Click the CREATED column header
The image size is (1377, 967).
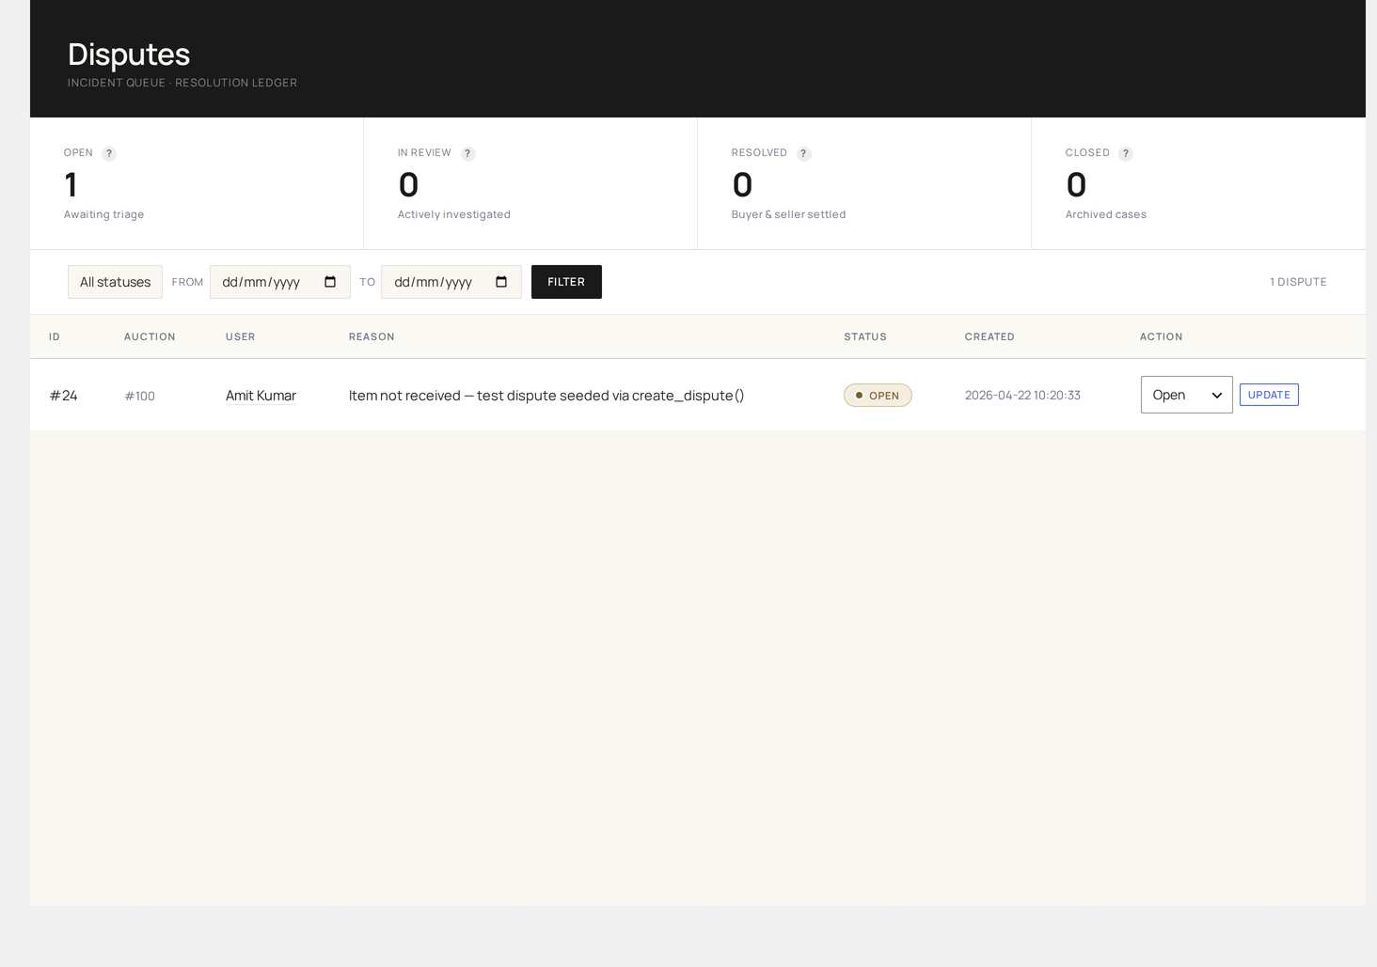point(989,336)
